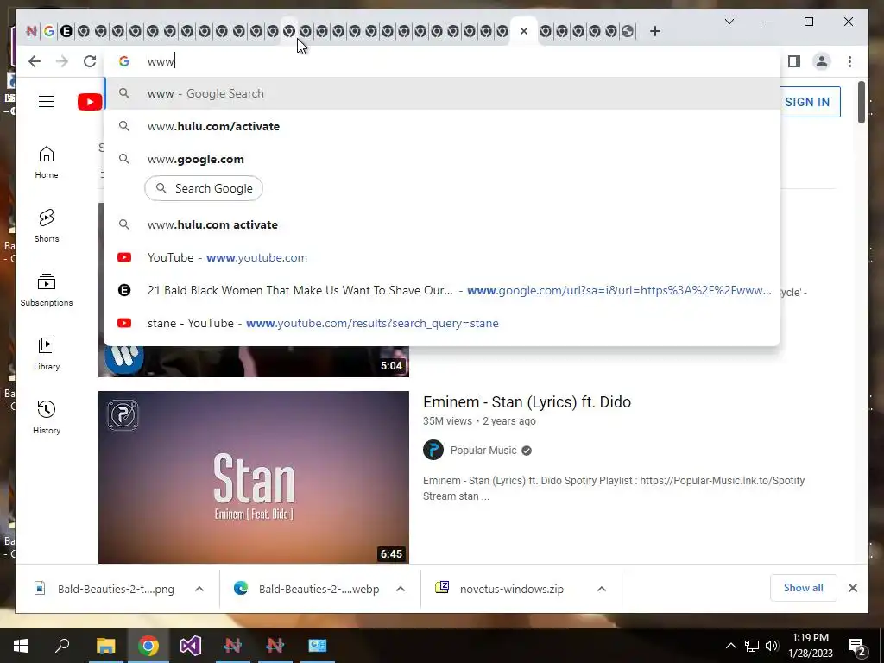
Task: Open the taskbar clock and date
Action: coord(811,646)
